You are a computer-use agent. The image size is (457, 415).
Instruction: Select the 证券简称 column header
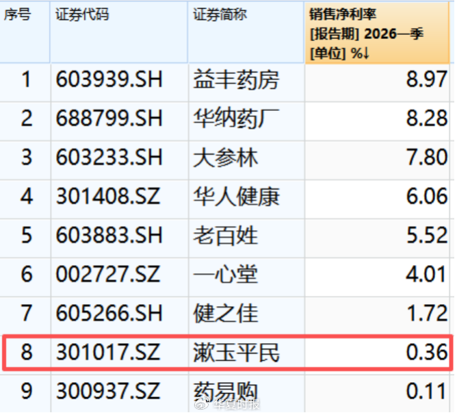[246, 32]
